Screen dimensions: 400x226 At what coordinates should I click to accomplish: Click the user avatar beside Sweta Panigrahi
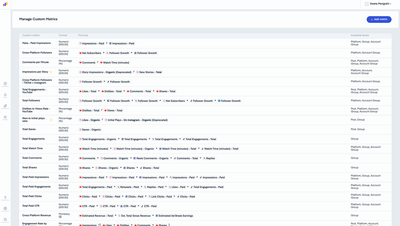click(367, 4)
